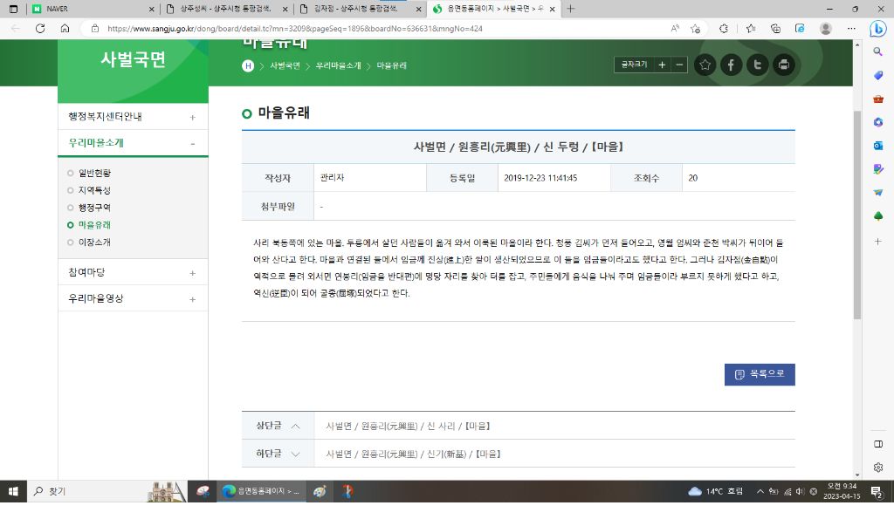Click 마을유래 breadcrumb link
894x526 pixels.
(392, 65)
